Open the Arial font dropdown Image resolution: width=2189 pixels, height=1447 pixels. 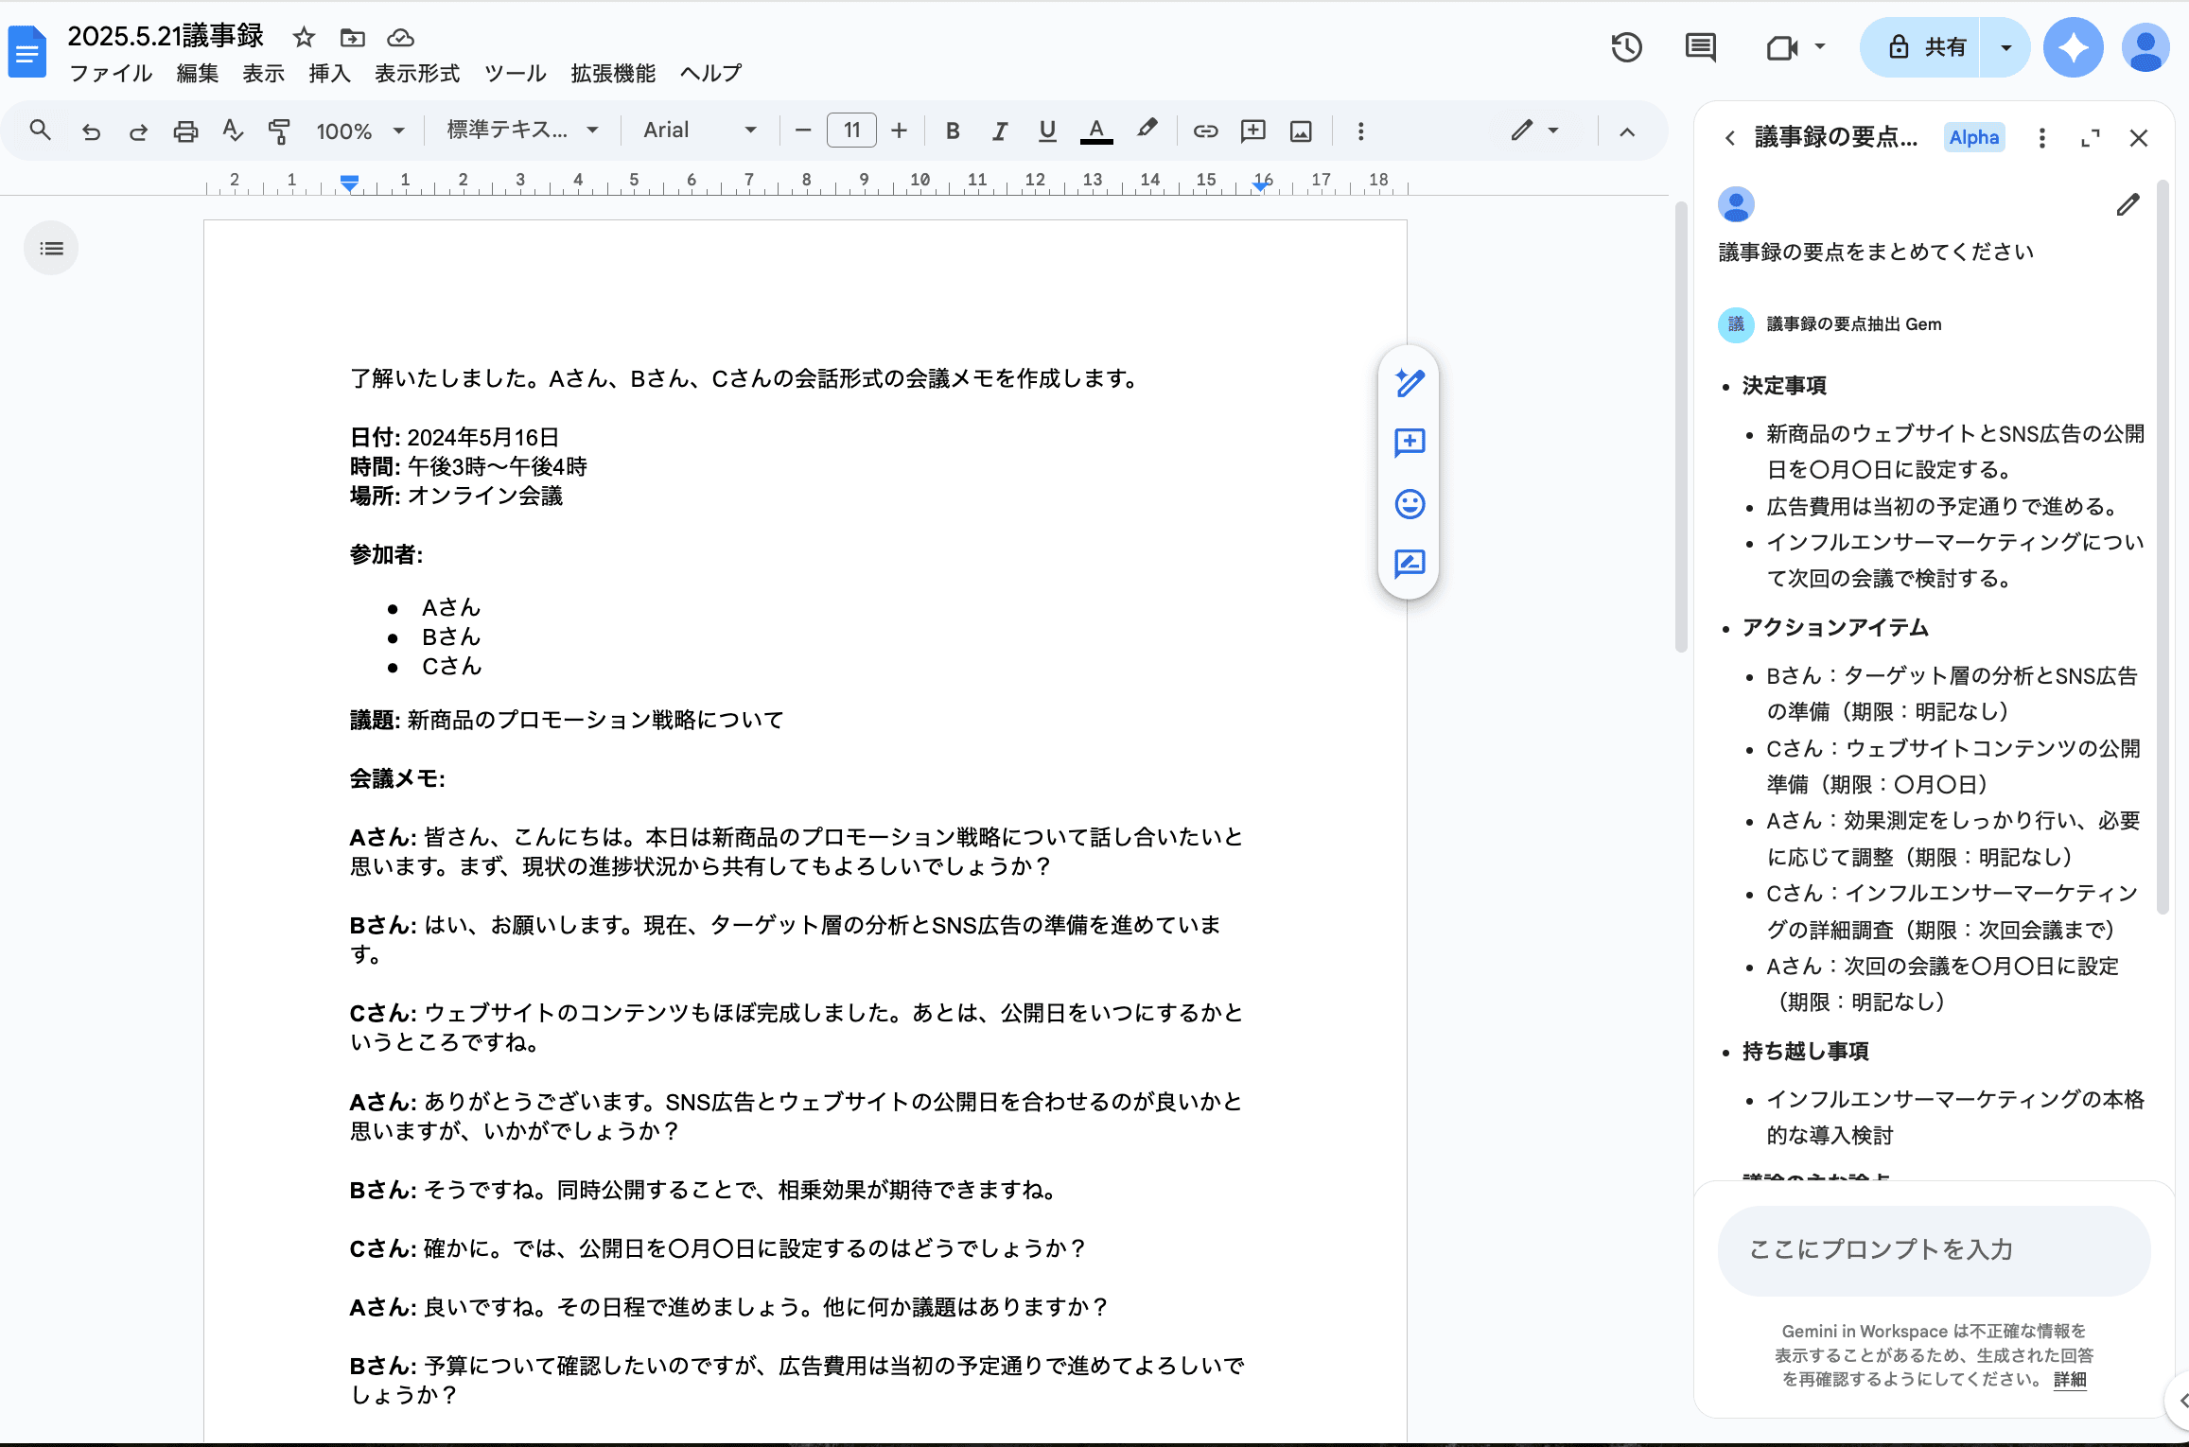tap(699, 131)
